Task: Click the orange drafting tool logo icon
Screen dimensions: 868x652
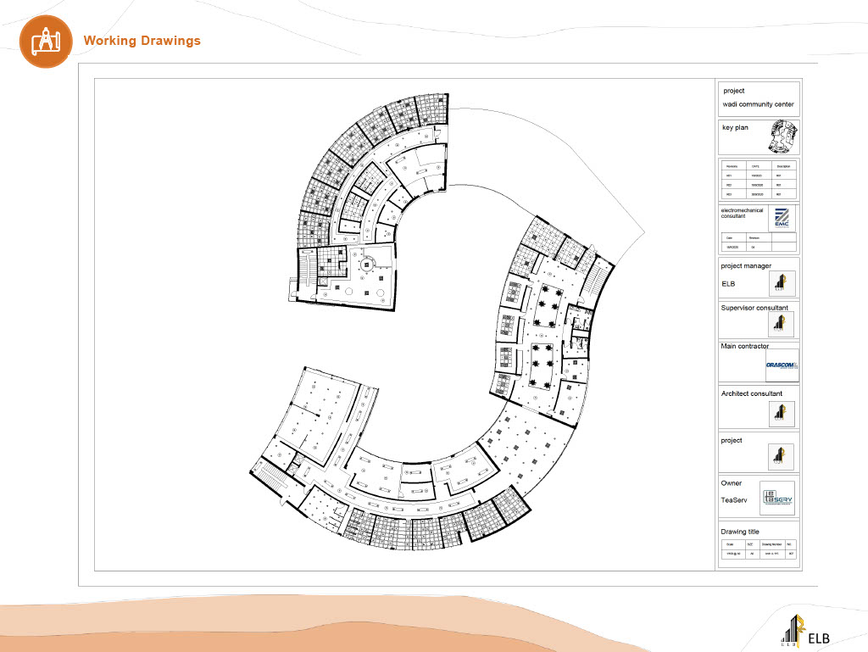Action: tap(45, 41)
